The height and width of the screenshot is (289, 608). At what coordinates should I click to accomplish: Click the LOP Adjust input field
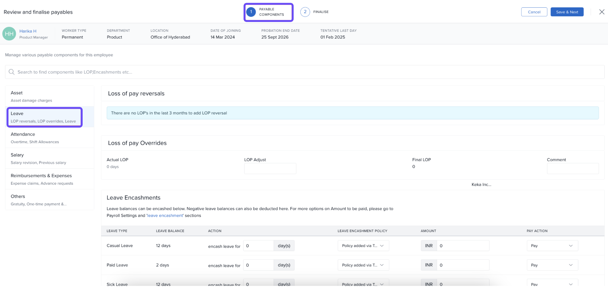(270, 169)
